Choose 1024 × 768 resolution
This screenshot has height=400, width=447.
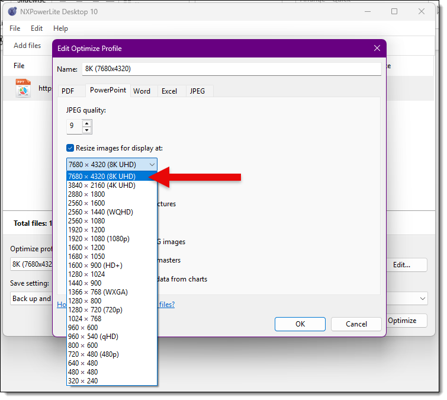point(112,319)
